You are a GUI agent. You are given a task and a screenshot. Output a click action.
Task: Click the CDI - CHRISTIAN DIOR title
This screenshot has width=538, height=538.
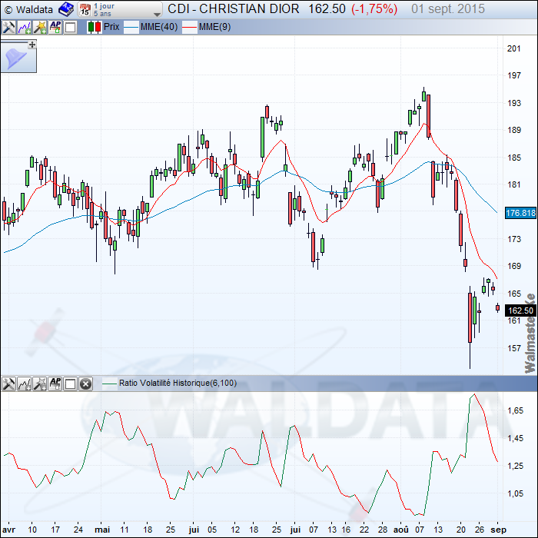pyautogui.click(x=234, y=9)
